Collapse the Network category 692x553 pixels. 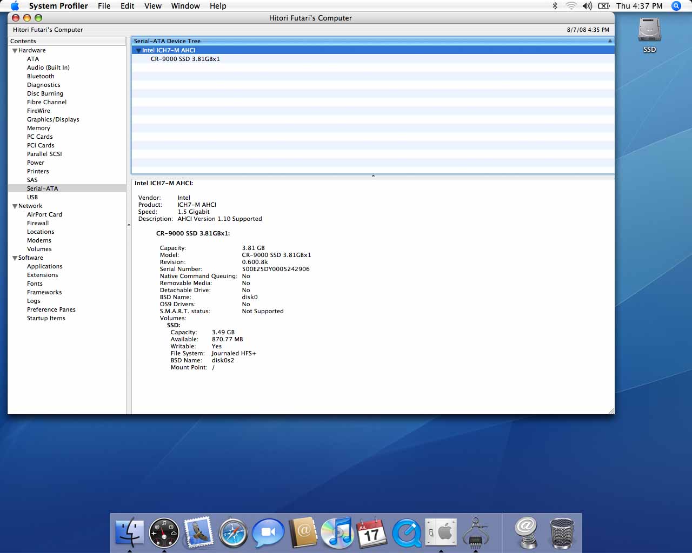click(x=15, y=206)
